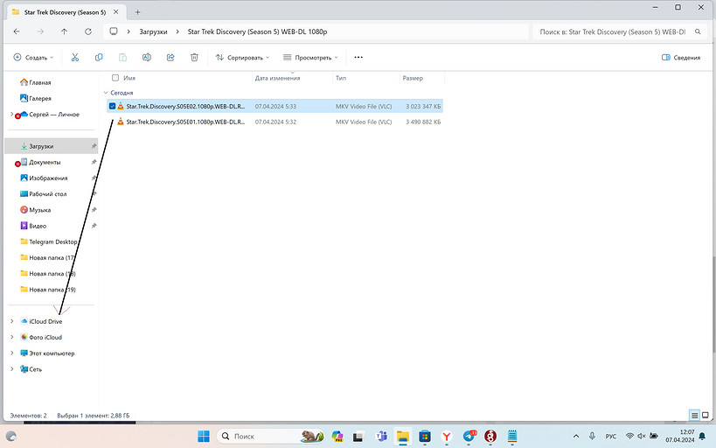716x448 pixels.
Task: Expand the Этот компьютер tree node
Action: 11,353
